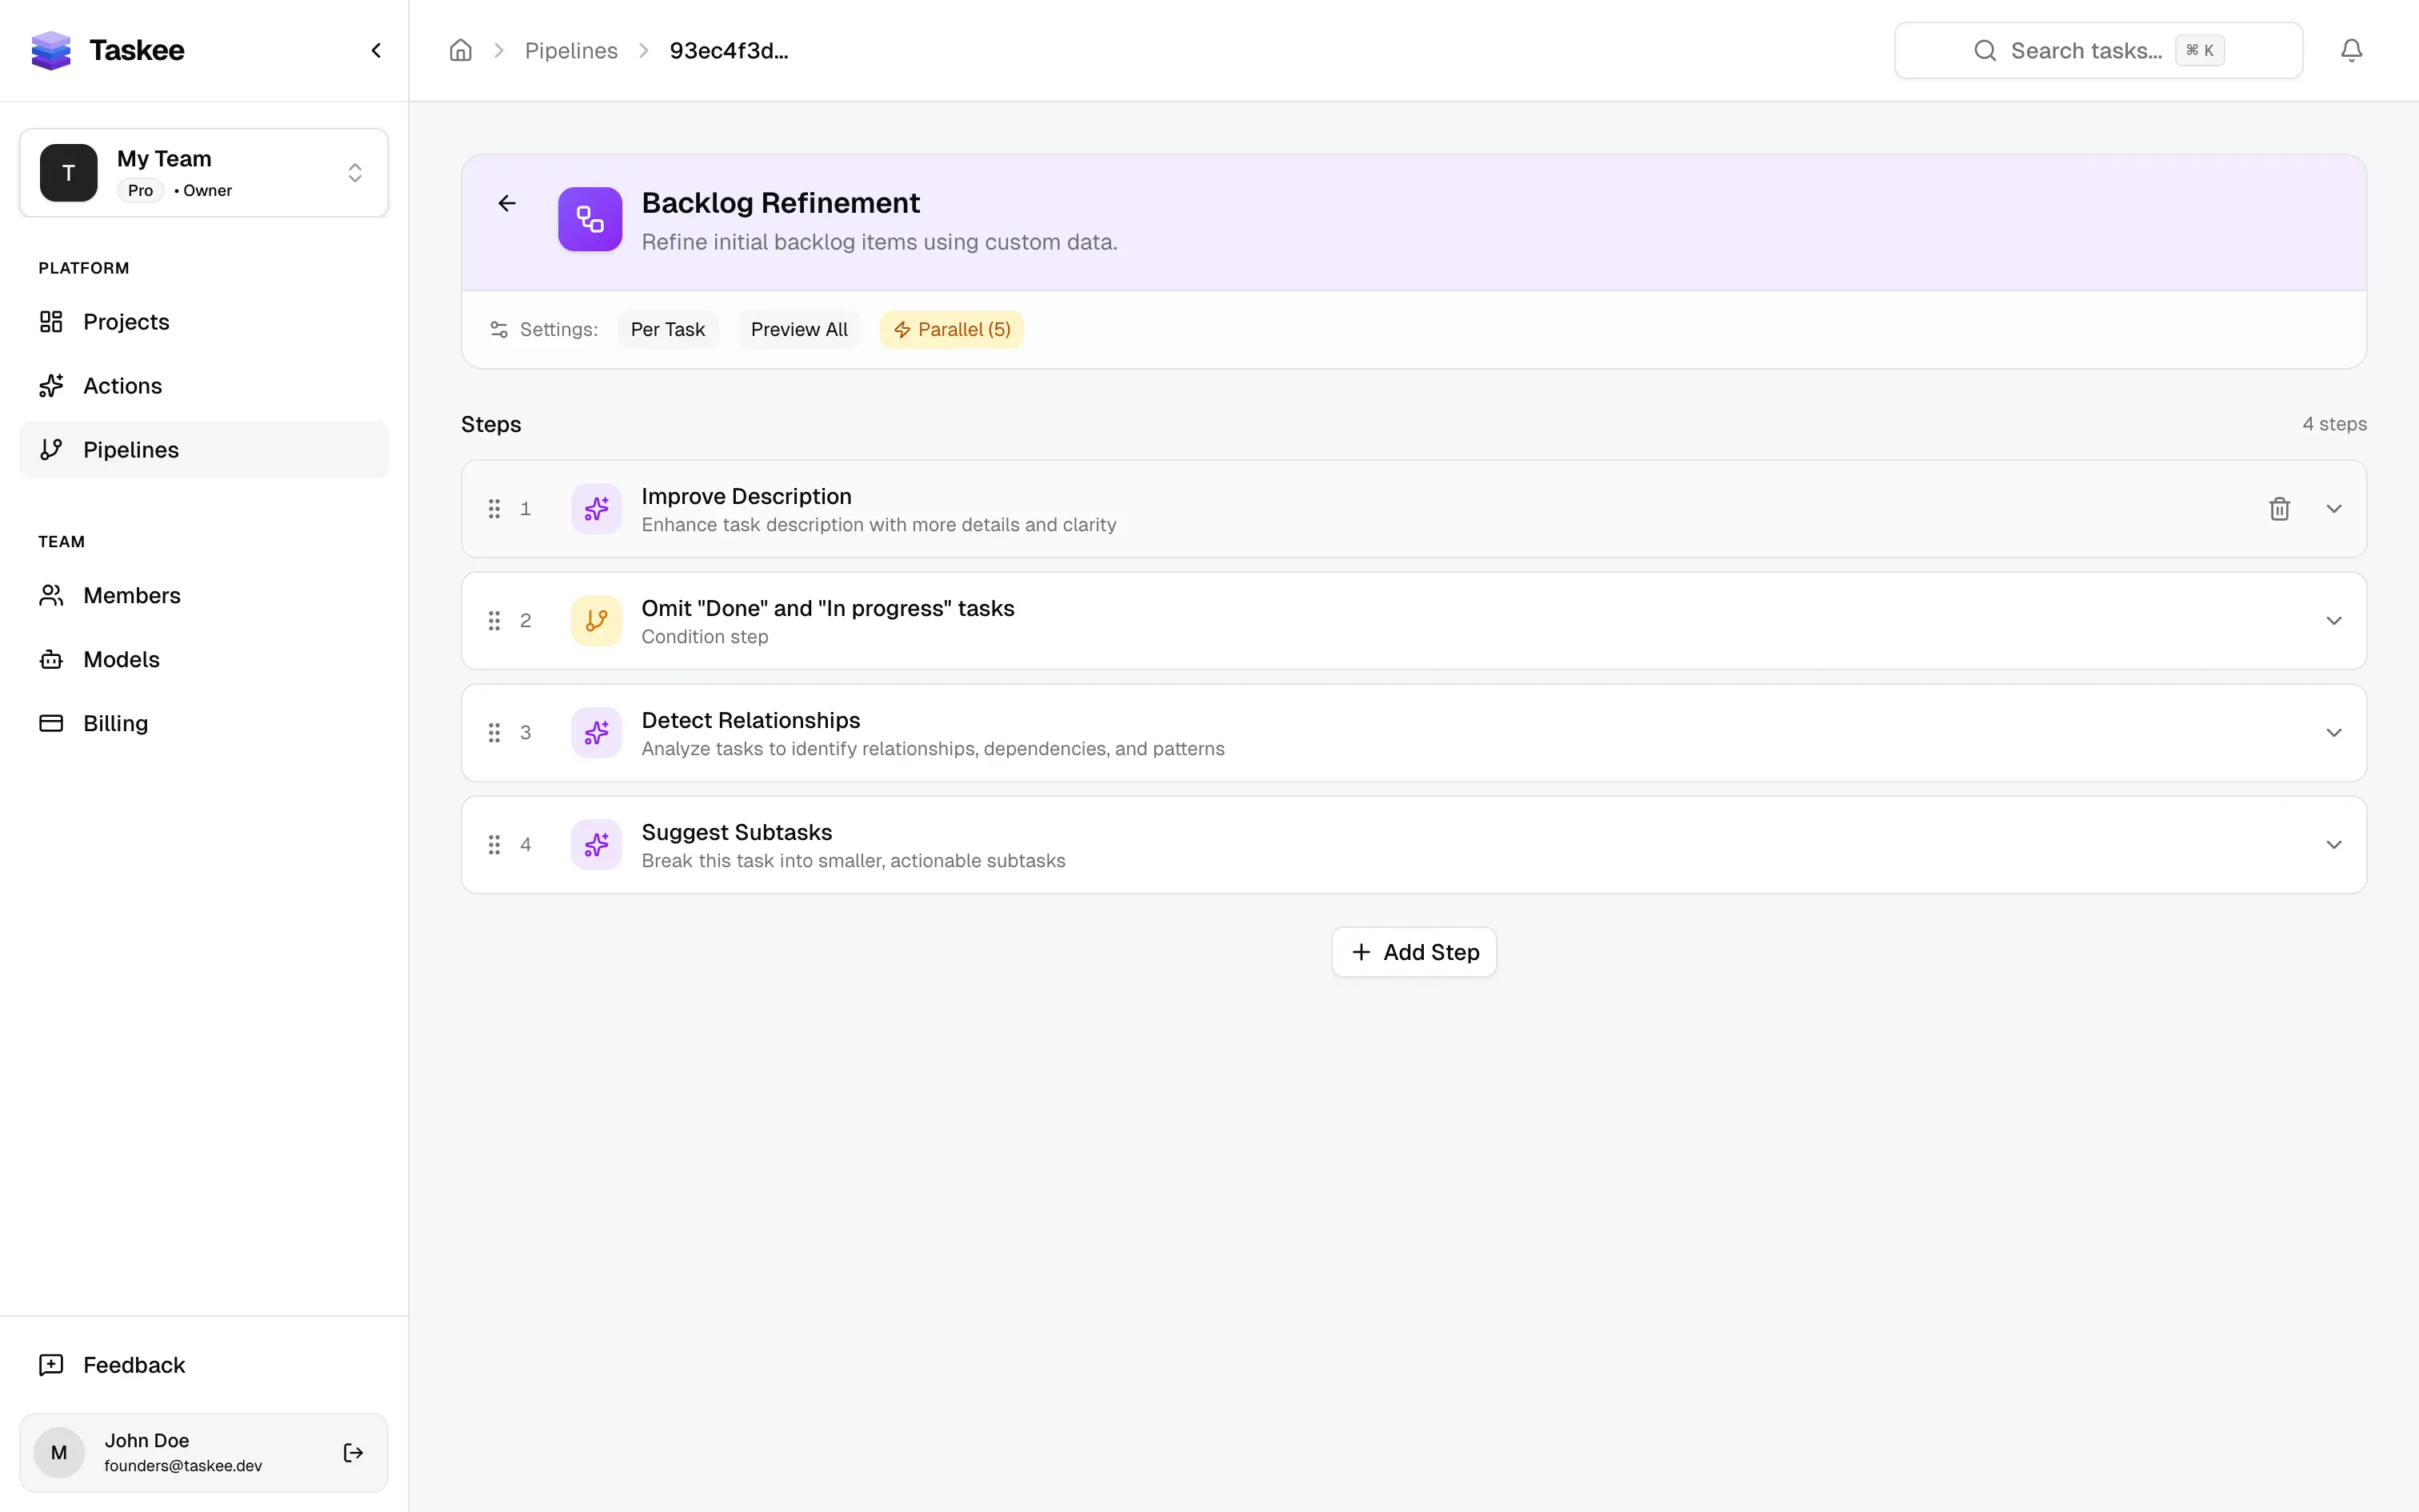The image size is (2419, 1512).
Task: Open the Condition step branch icon
Action: (596, 620)
